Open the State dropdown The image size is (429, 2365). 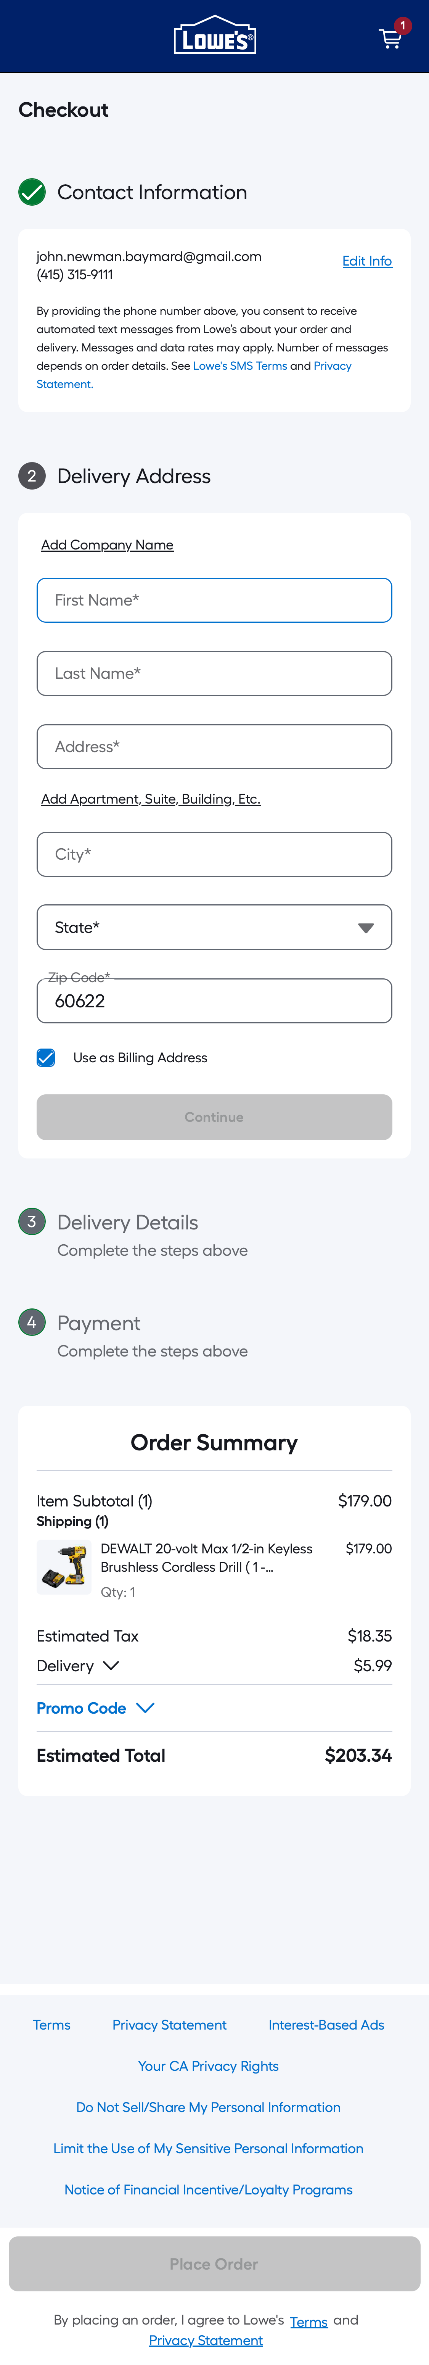214,927
